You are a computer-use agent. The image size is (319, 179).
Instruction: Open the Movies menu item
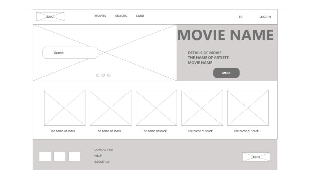(100, 16)
